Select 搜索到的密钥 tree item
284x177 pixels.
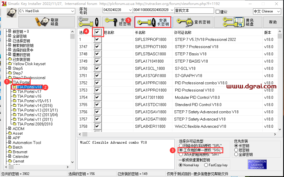point(23,45)
